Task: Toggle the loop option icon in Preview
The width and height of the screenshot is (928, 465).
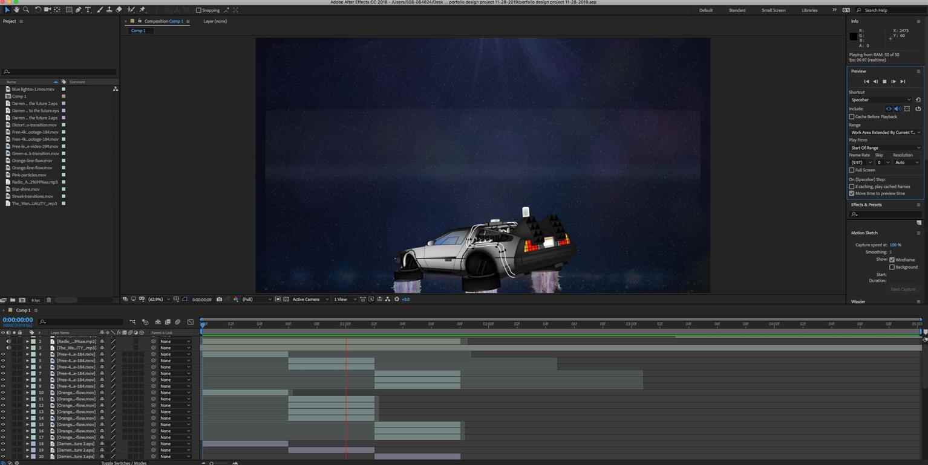Action: pyautogui.click(x=918, y=109)
